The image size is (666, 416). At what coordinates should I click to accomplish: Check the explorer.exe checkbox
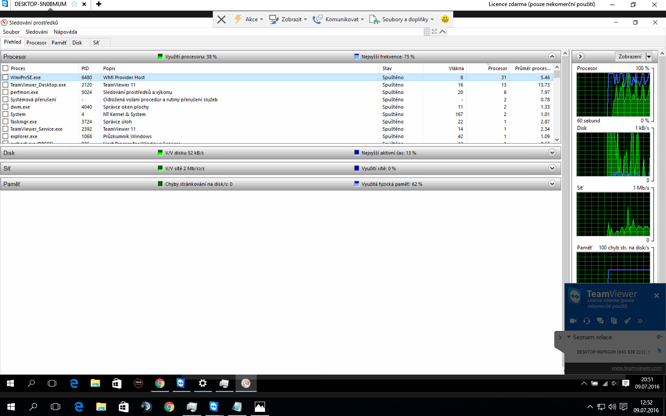pyautogui.click(x=6, y=137)
